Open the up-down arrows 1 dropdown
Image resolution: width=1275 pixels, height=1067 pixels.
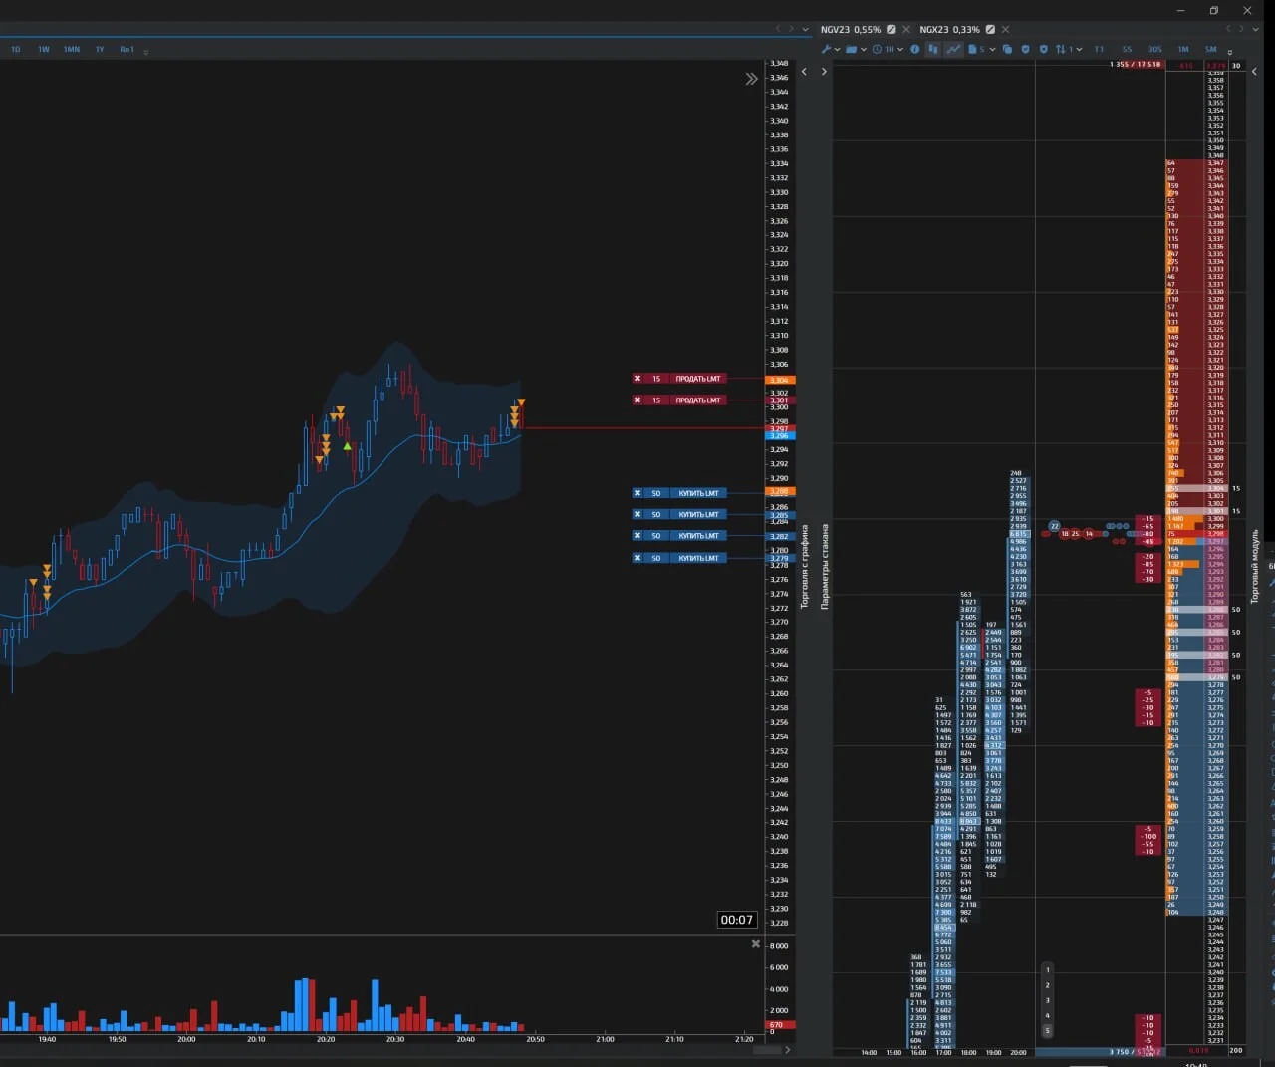(x=1069, y=49)
